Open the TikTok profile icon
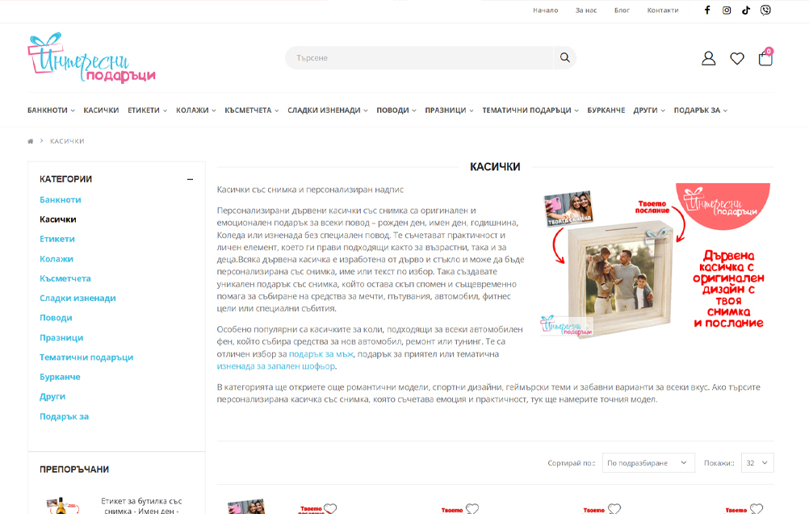 coord(745,10)
